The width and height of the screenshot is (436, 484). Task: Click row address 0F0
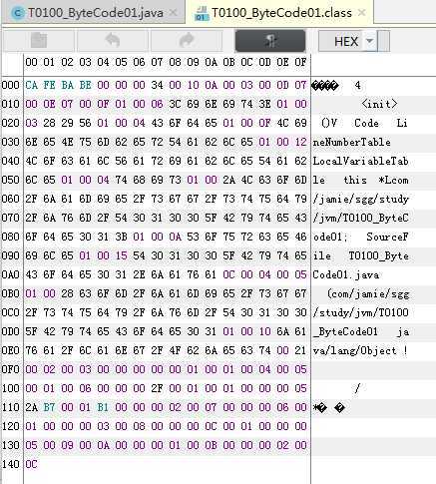point(11,369)
